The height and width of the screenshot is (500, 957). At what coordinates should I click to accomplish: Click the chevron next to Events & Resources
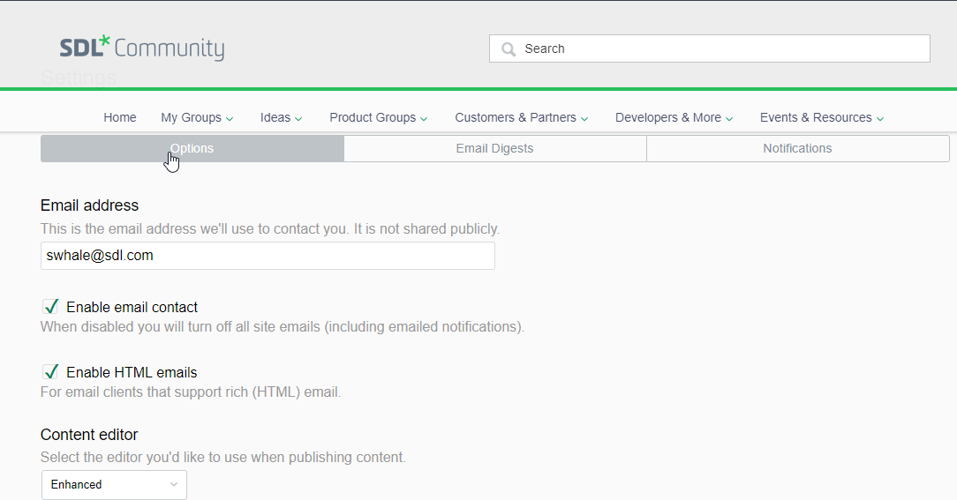pyautogui.click(x=880, y=118)
